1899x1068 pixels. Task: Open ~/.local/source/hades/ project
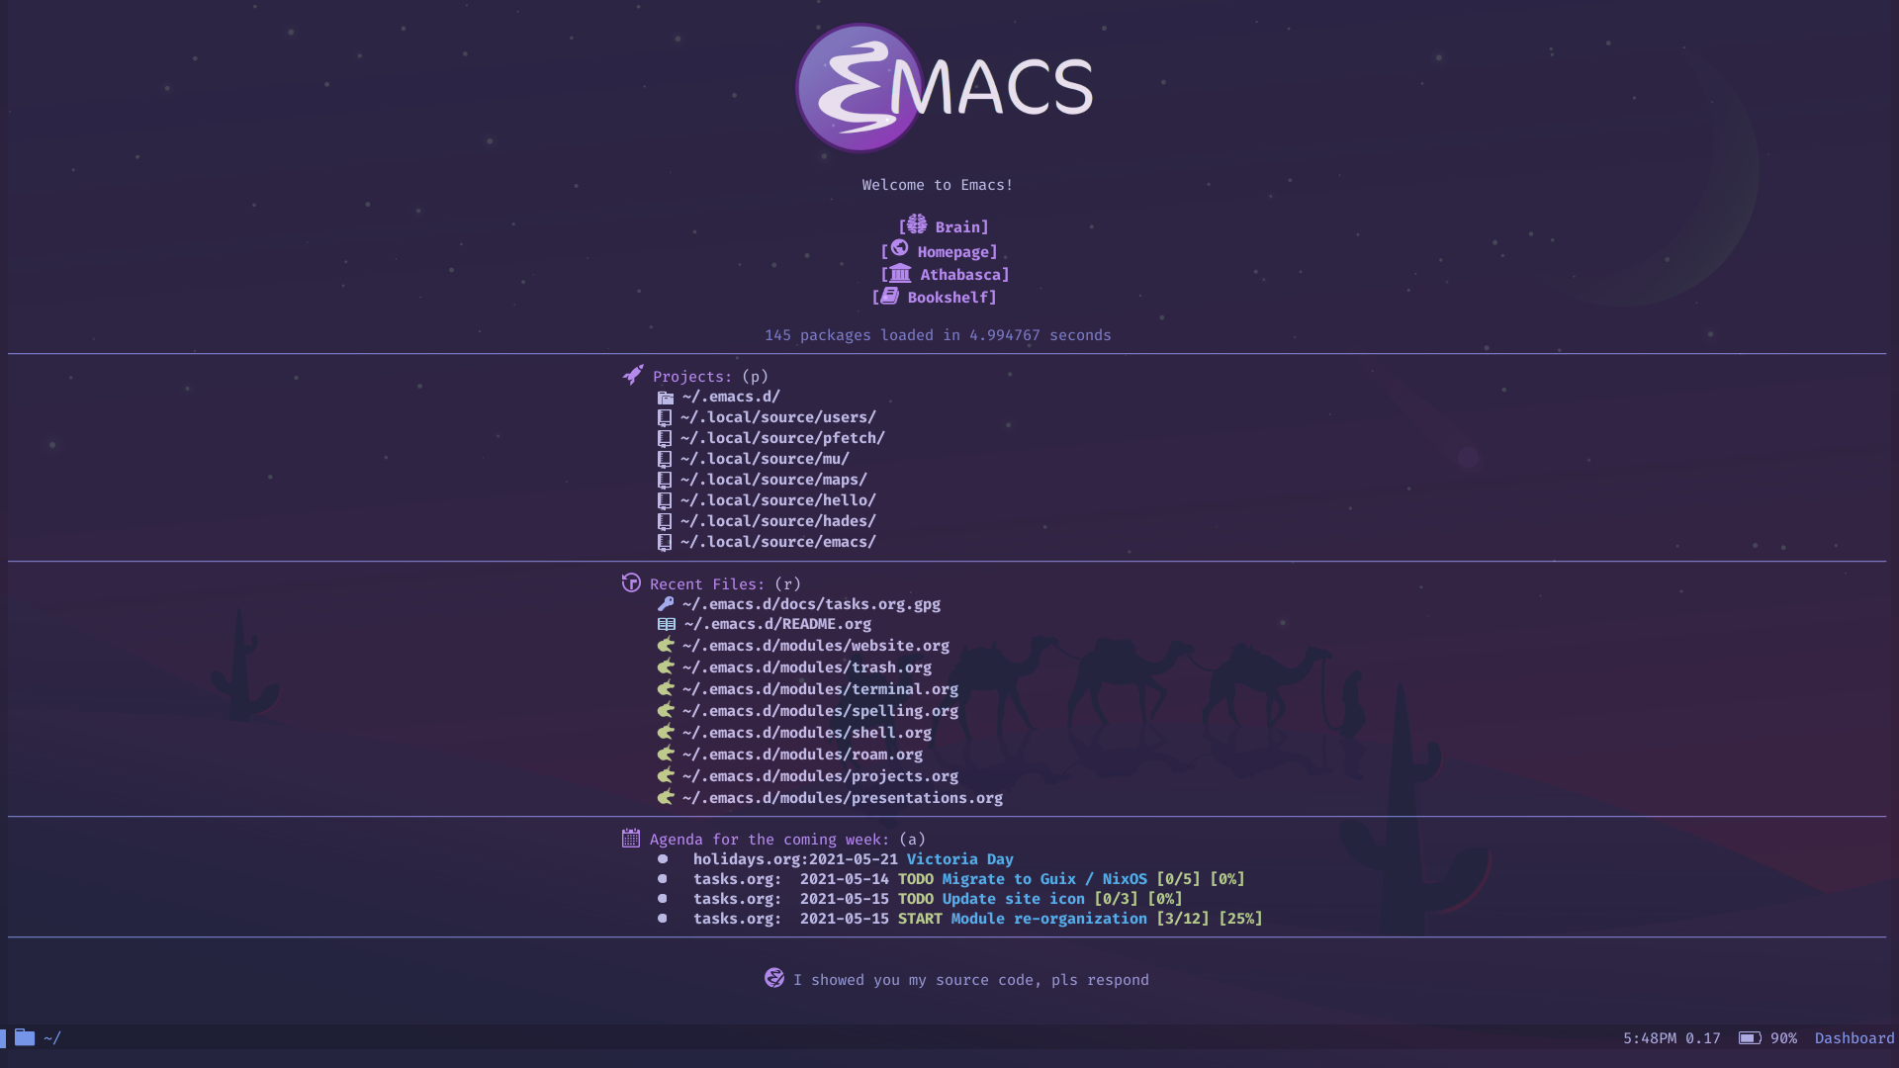click(x=777, y=520)
